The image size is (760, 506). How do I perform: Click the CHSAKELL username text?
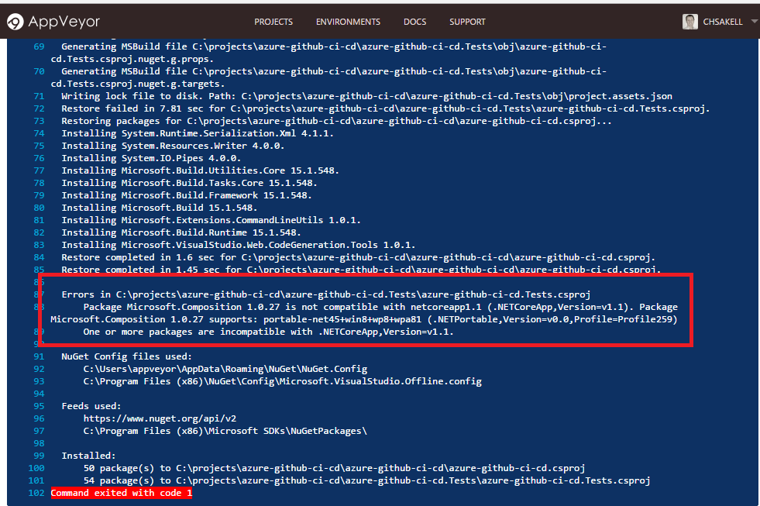[x=724, y=22]
